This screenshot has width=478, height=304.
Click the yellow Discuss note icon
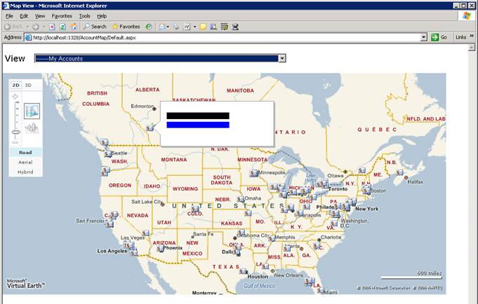click(x=203, y=27)
